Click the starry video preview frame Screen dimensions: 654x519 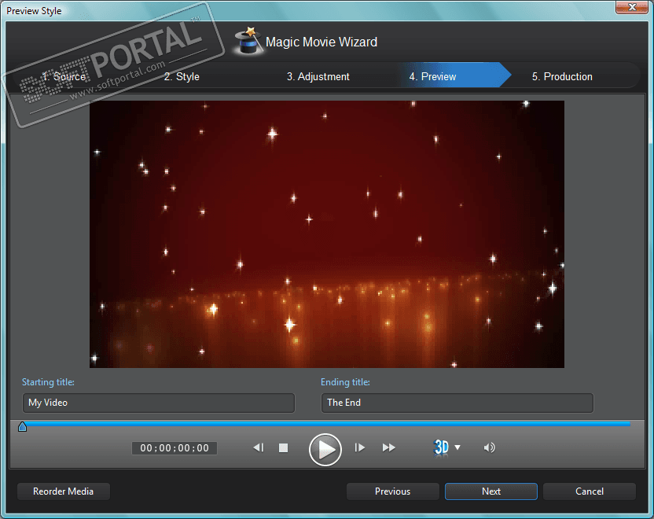click(327, 234)
